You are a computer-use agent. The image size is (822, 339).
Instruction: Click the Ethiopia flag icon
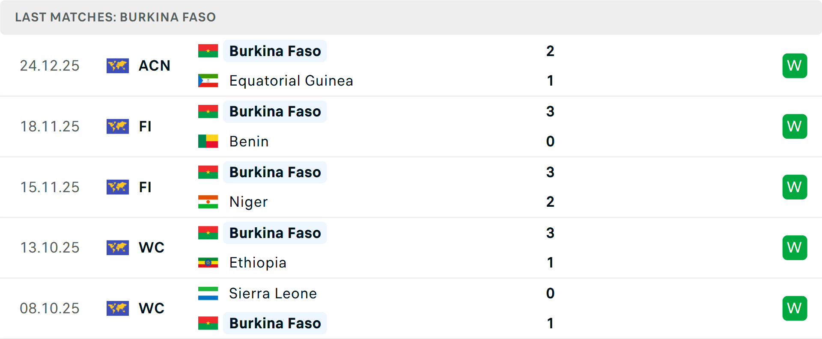click(208, 262)
